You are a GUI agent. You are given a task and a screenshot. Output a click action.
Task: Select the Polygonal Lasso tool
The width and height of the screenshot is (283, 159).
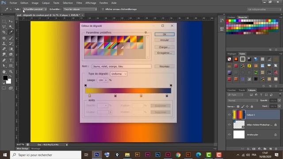[x=4, y=27]
